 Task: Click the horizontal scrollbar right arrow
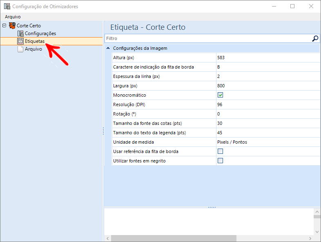[310, 238]
